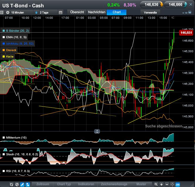
Task: Open the Chart Typ menu
Action: click(x=64, y=184)
